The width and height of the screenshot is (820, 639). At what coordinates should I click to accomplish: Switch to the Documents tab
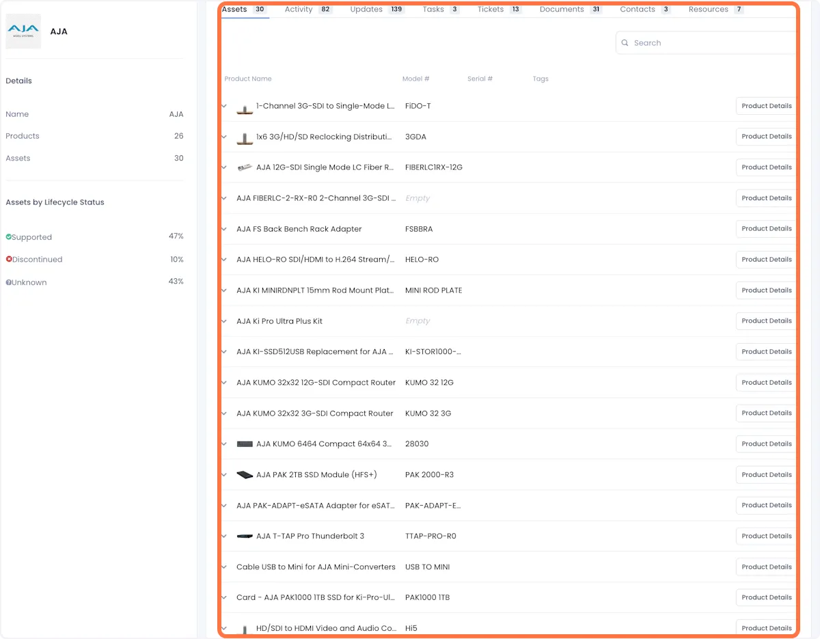(x=571, y=10)
